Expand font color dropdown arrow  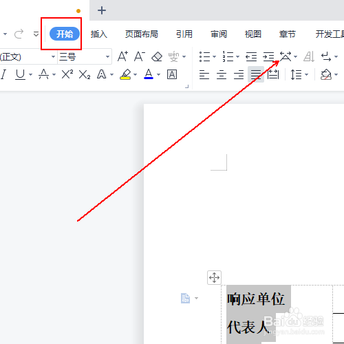158,74
